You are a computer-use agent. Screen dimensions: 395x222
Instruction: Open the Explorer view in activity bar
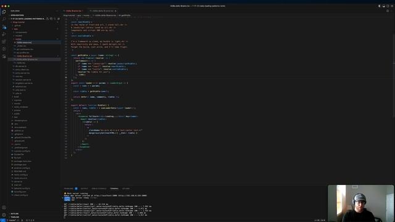pos(4,12)
